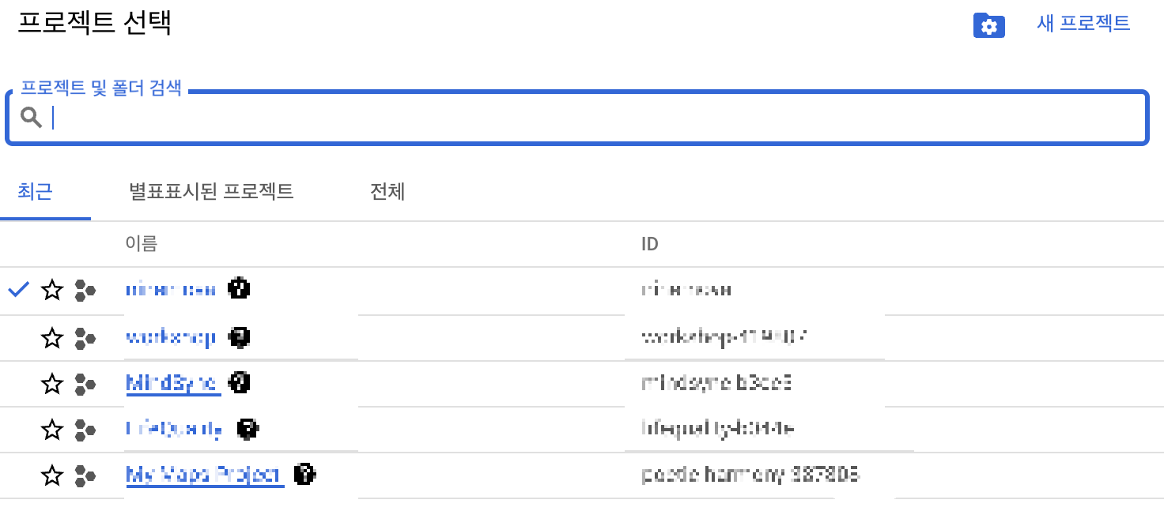Focus the 프로젝트 및 폴더 검색 field

pos(577,118)
